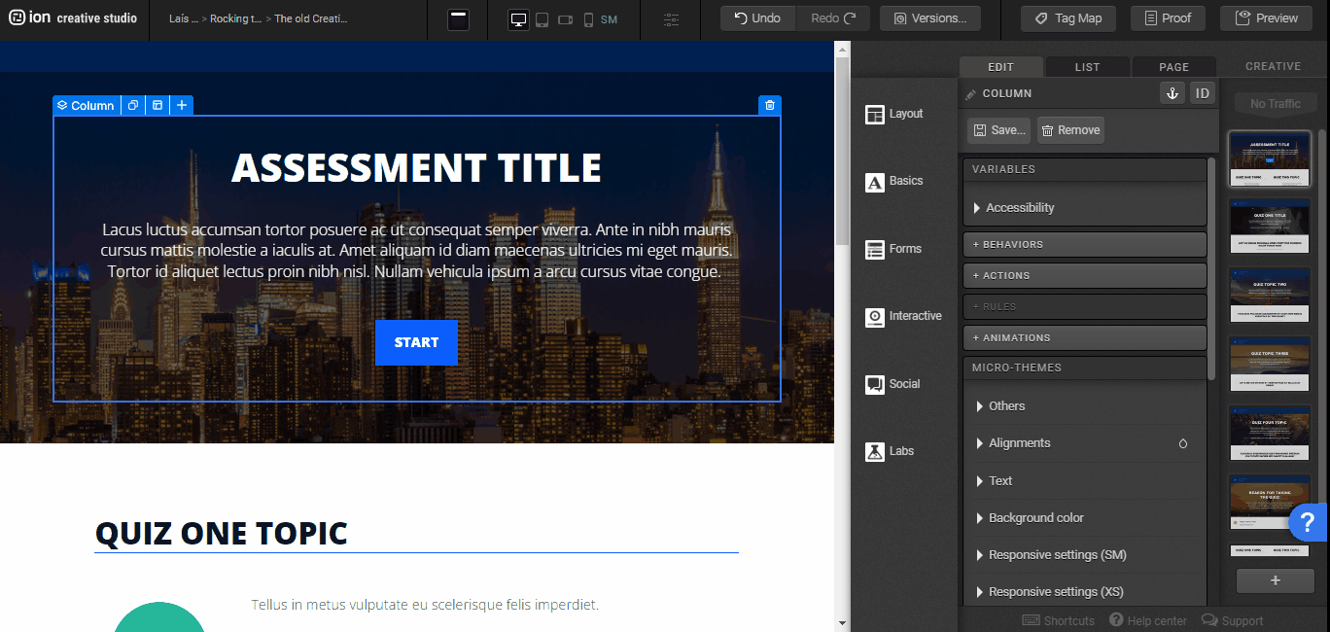Screen dimensions: 1330x632
Task: Click the plus icon on Column toolbar
Action: click(x=182, y=105)
